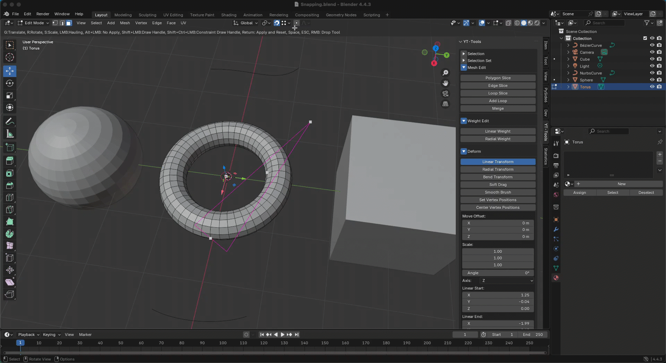Toggle X-ray mode in viewport header

click(x=508, y=23)
